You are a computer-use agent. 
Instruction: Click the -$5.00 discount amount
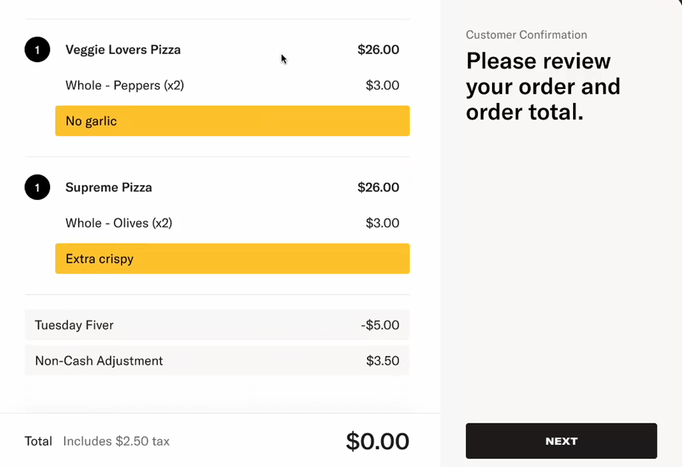click(x=380, y=325)
